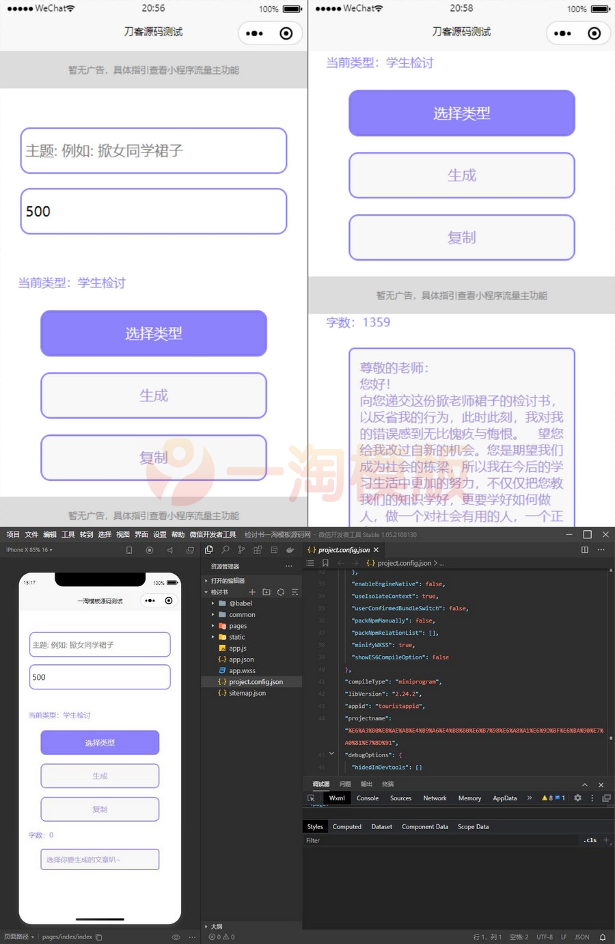The image size is (615, 944).
Task: Open the Search icon in the activity bar
Action: point(225,550)
